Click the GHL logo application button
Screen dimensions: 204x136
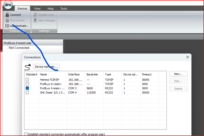[8, 5]
